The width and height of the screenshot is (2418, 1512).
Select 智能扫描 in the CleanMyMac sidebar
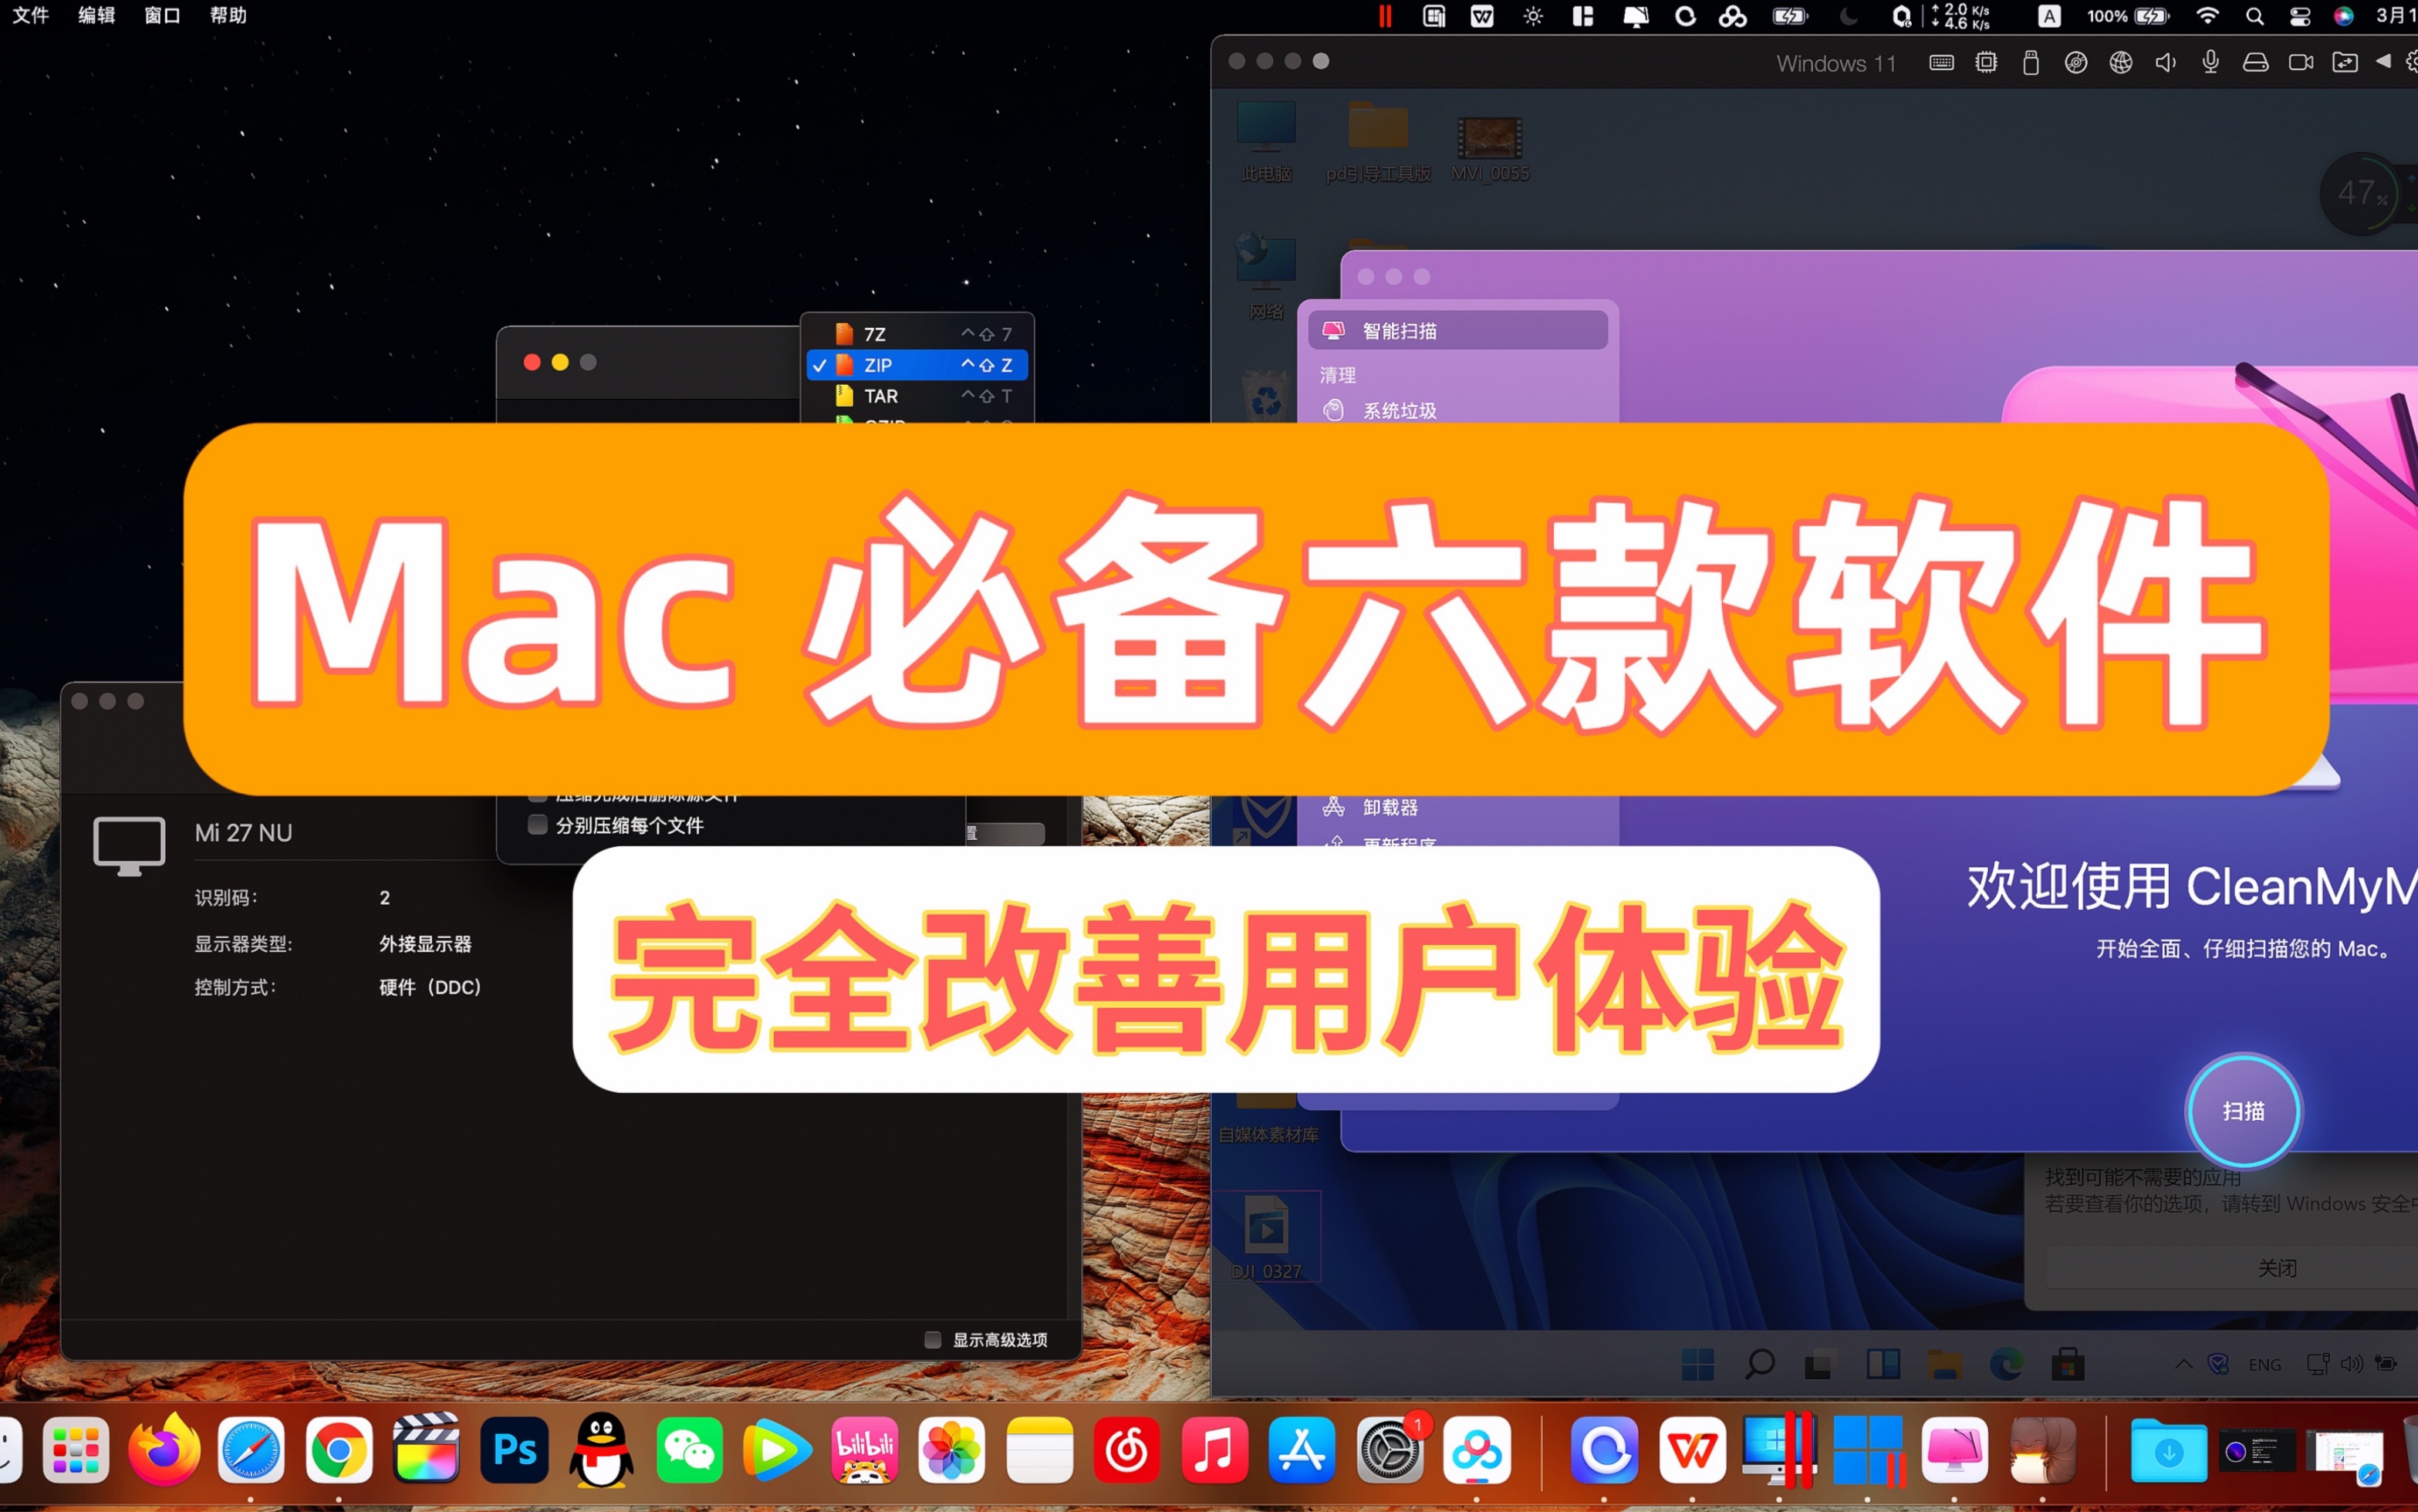1457,331
